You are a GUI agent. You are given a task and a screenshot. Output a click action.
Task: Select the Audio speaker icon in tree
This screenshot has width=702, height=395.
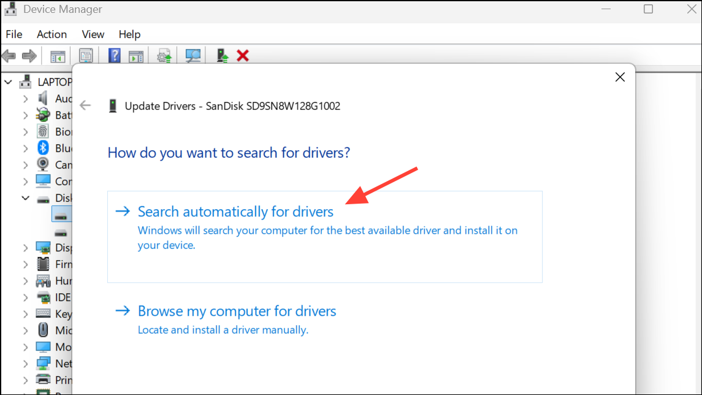pyautogui.click(x=43, y=98)
